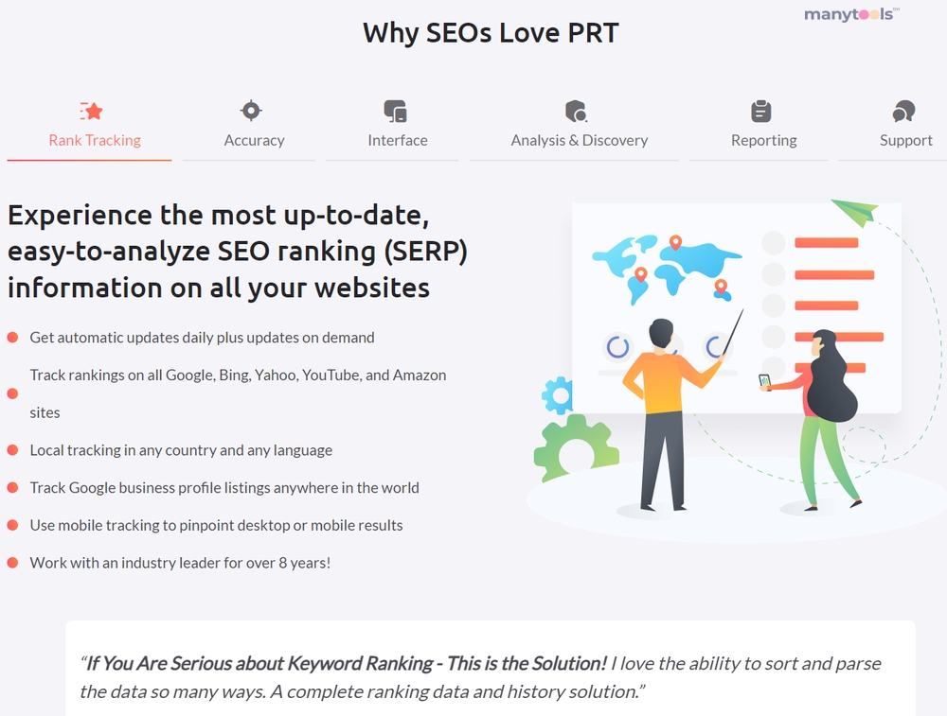Image resolution: width=947 pixels, height=716 pixels.
Task: Click the Reporting clipboard icon
Action: [761, 112]
